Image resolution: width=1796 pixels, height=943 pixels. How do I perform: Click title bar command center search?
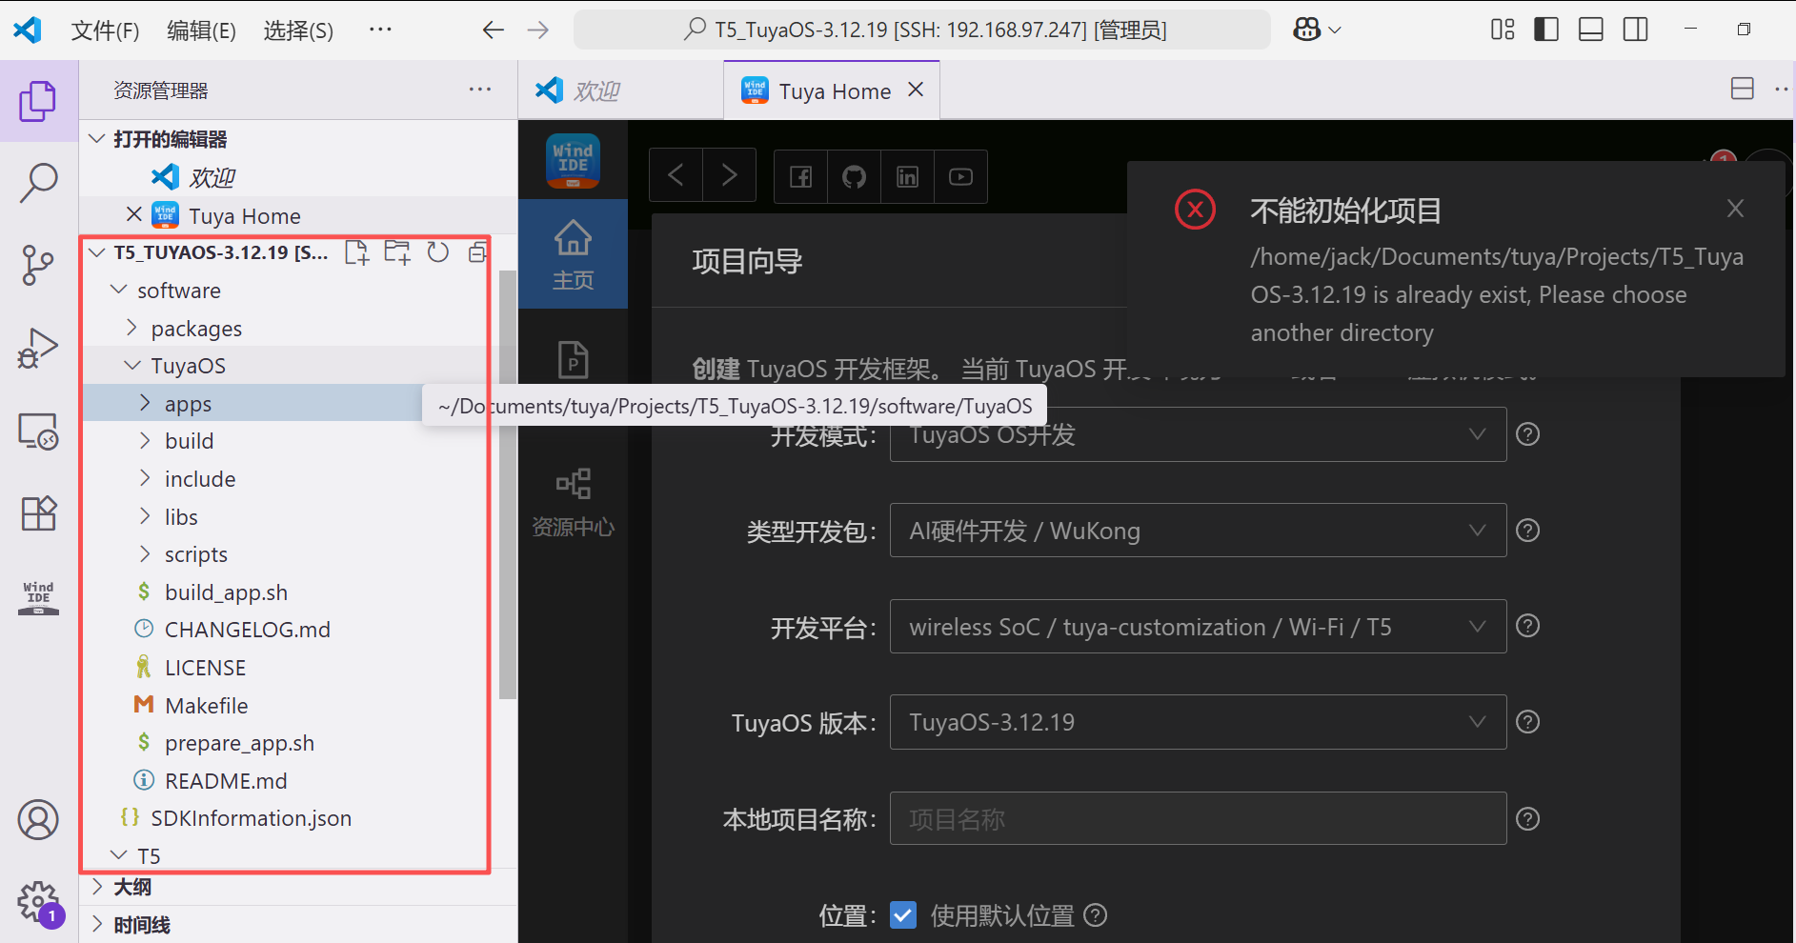[922, 30]
